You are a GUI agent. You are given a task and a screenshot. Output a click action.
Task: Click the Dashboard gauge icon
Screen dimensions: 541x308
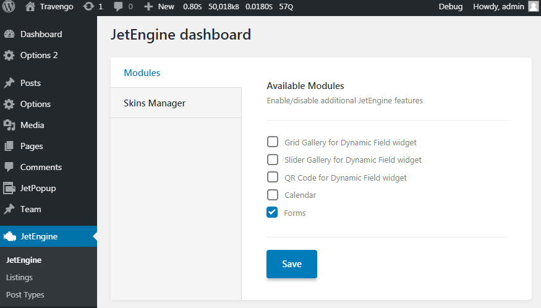(9, 34)
